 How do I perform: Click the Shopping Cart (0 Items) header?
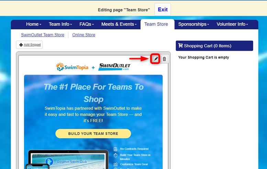point(214,46)
